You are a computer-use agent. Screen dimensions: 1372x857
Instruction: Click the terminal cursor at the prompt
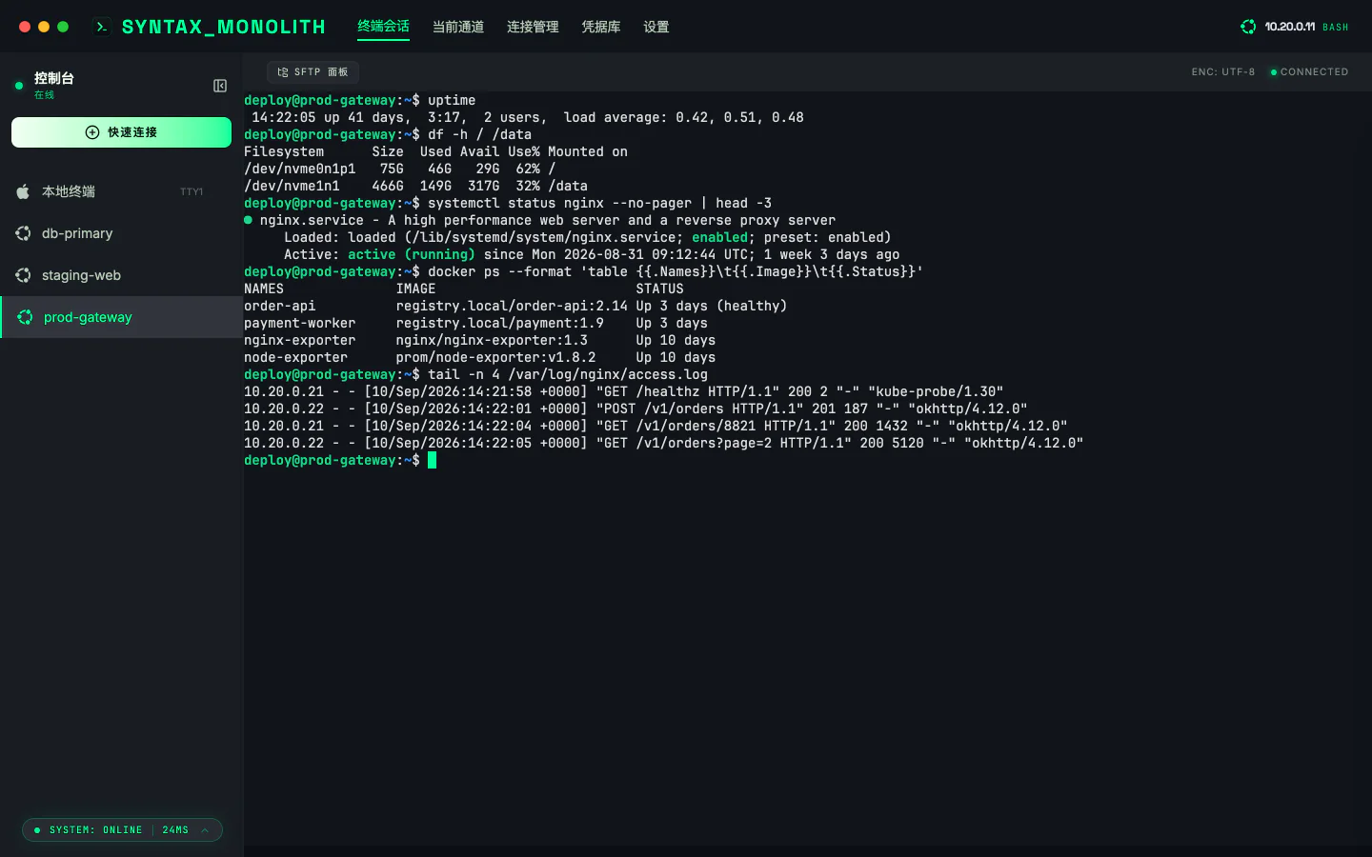tap(432, 460)
